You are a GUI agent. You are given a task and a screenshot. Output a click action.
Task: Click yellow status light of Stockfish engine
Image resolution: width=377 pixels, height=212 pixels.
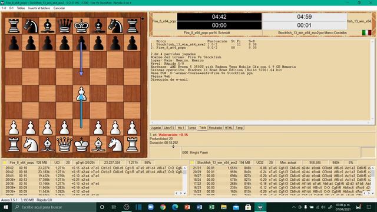click(191, 163)
